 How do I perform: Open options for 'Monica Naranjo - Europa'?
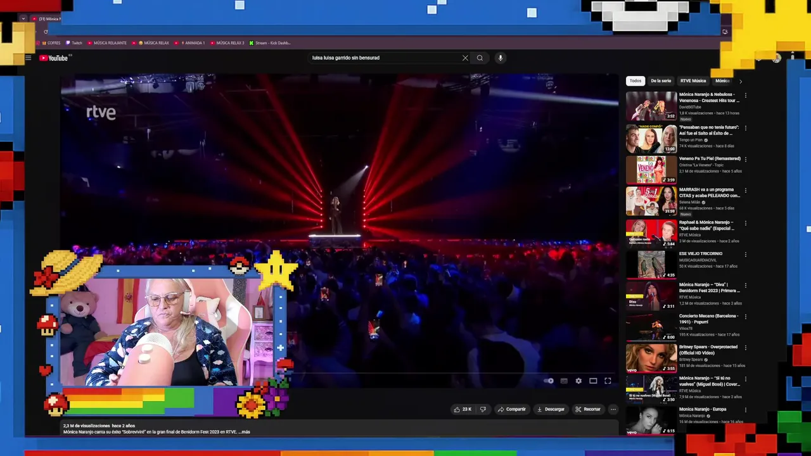[x=745, y=410]
